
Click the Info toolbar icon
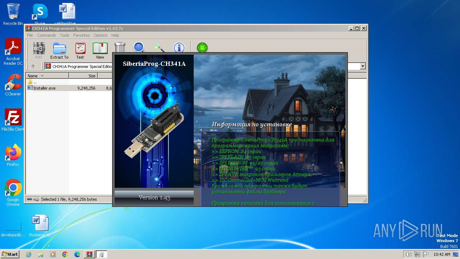point(179,47)
